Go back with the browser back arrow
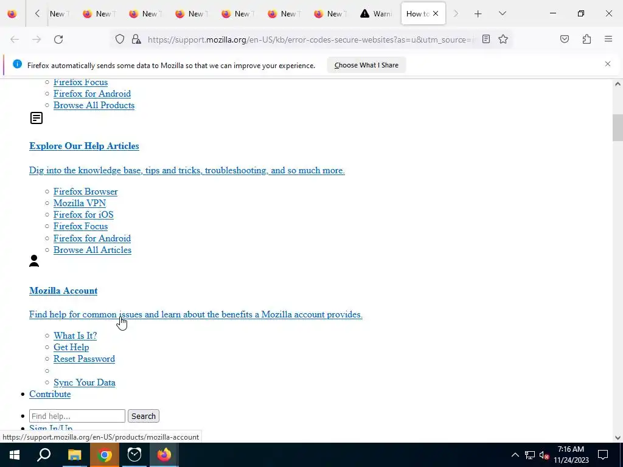The width and height of the screenshot is (623, 467). coord(15,40)
